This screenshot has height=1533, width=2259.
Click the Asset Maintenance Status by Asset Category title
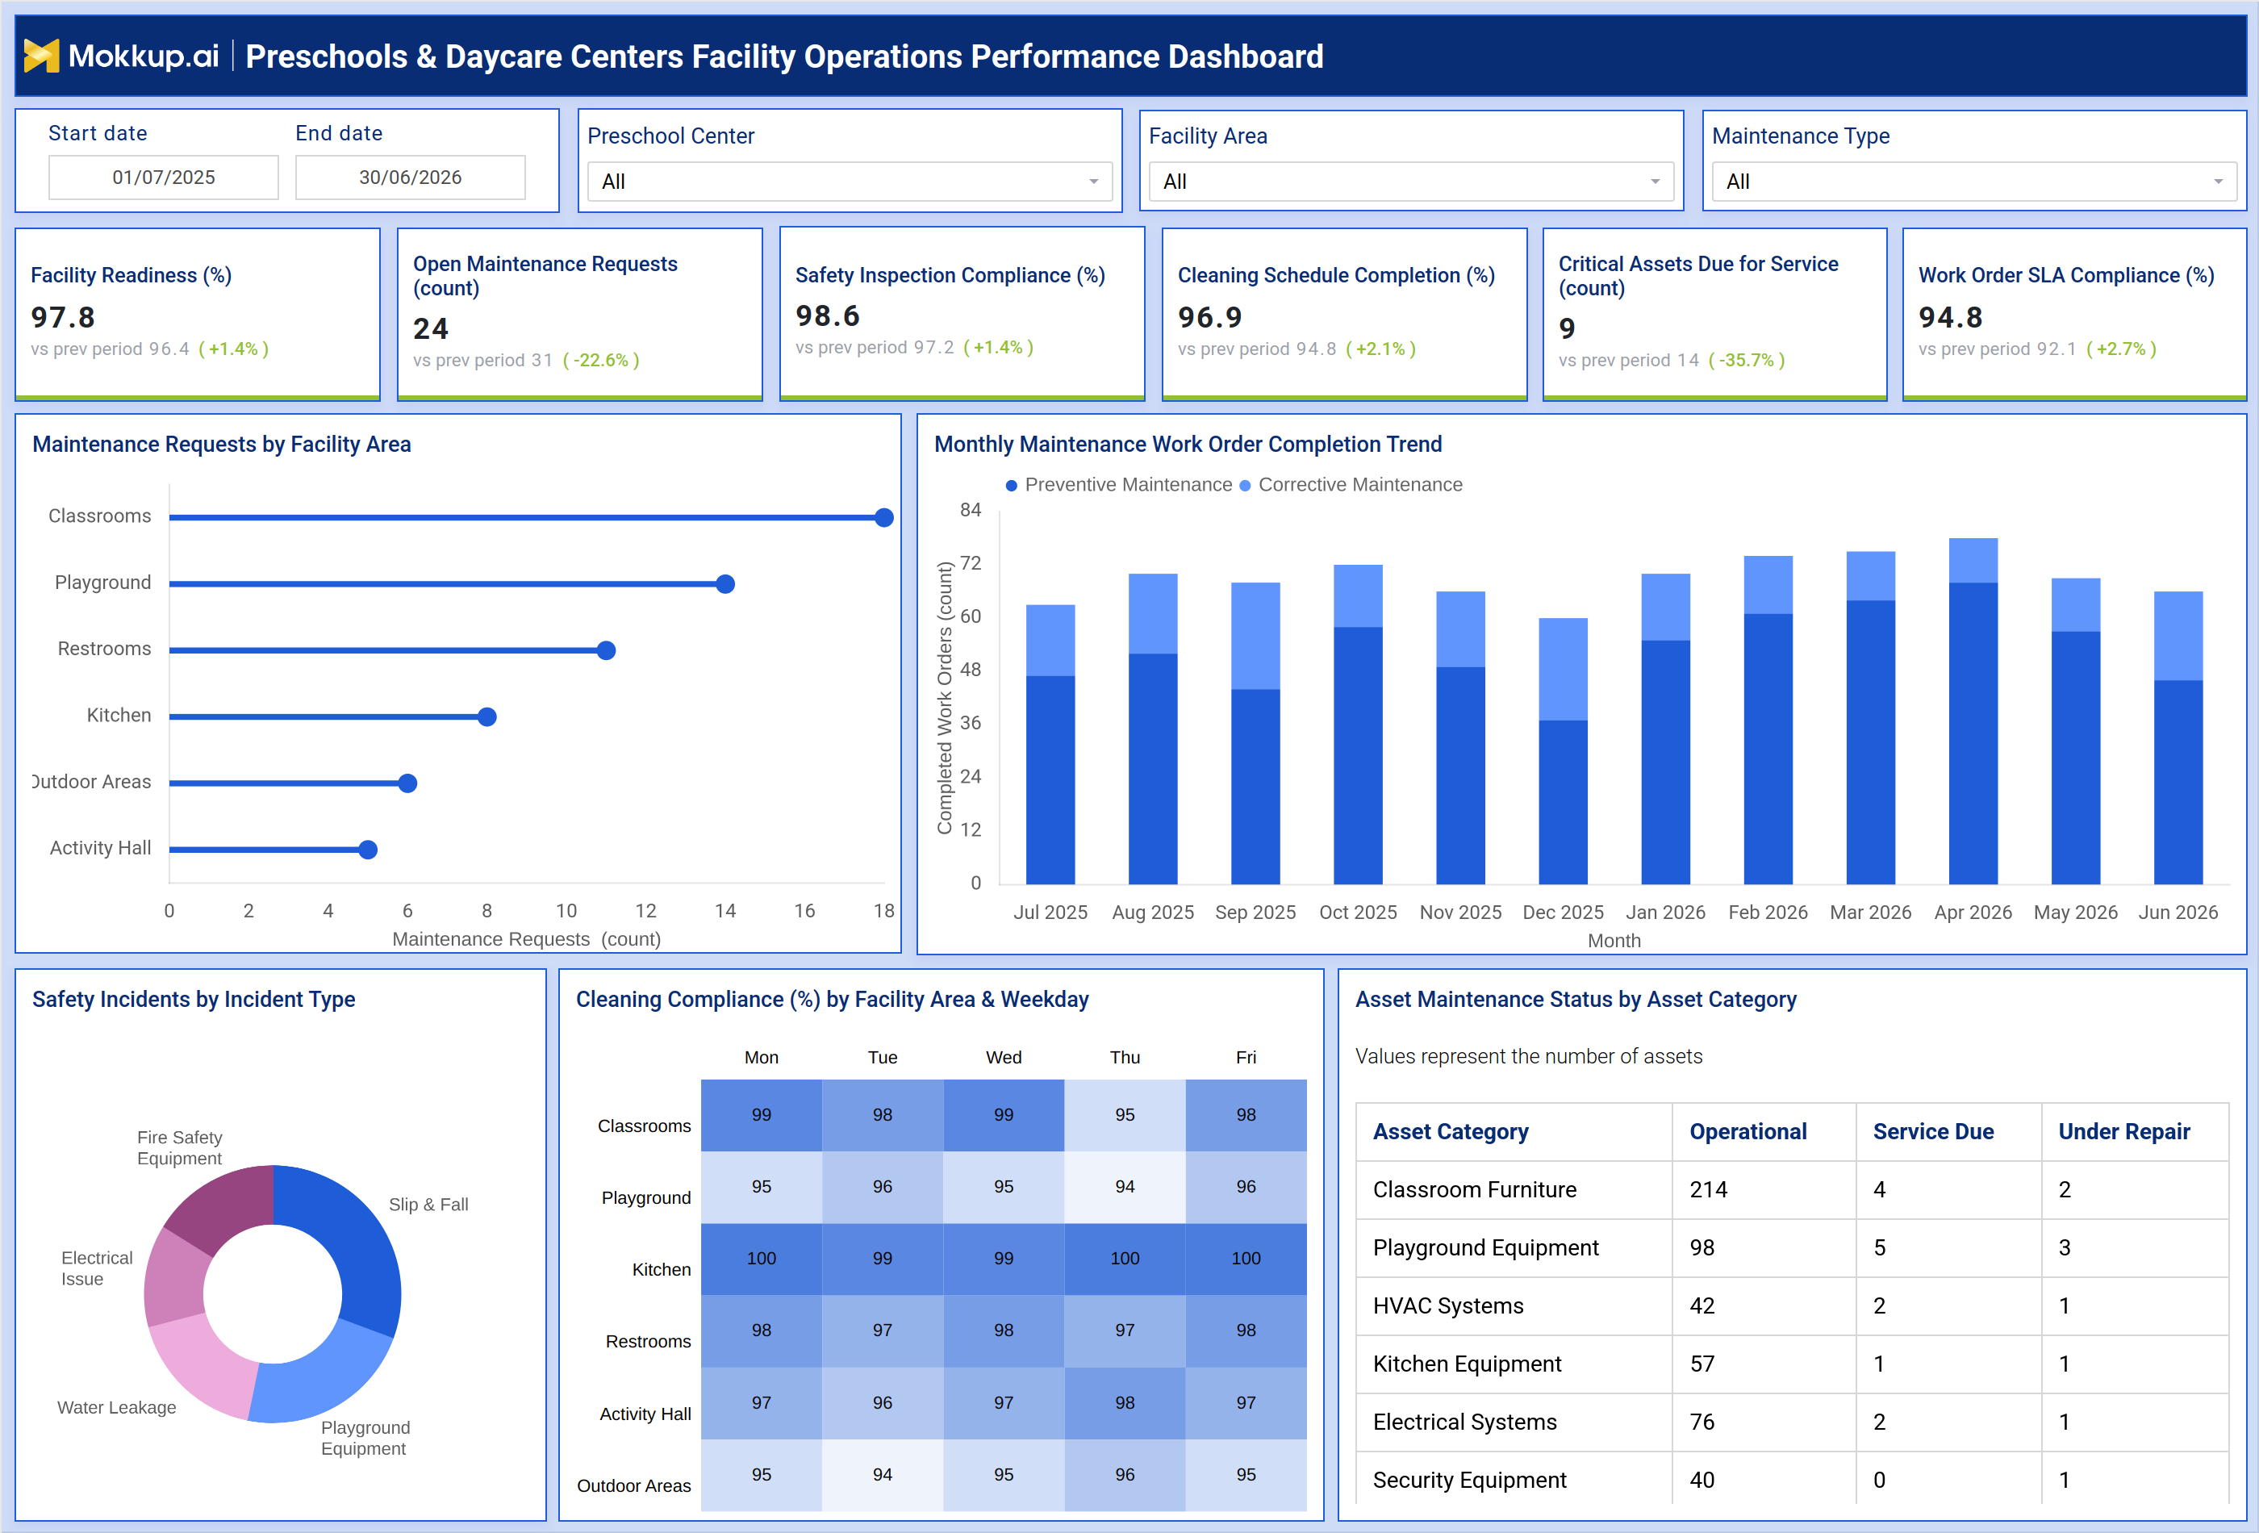[x=1576, y=1000]
